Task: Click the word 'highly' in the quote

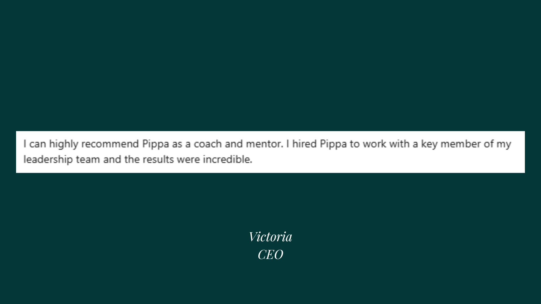Action: pyautogui.click(x=64, y=144)
